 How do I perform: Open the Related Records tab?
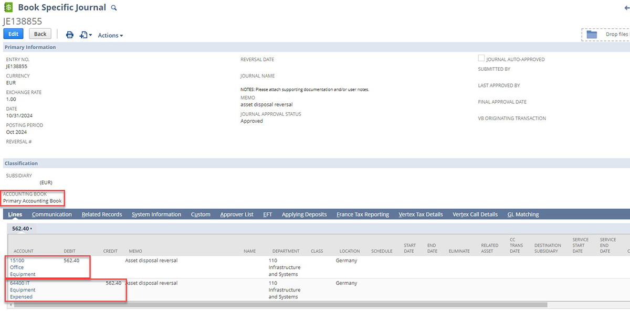(x=102, y=214)
